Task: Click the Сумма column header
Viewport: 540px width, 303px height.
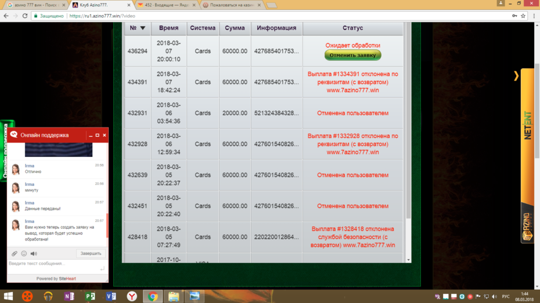Action: [x=235, y=28]
